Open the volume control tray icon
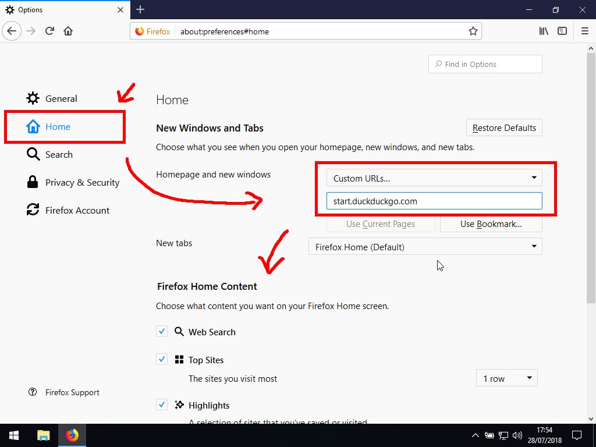The height and width of the screenshot is (447, 596). pyautogui.click(x=517, y=435)
